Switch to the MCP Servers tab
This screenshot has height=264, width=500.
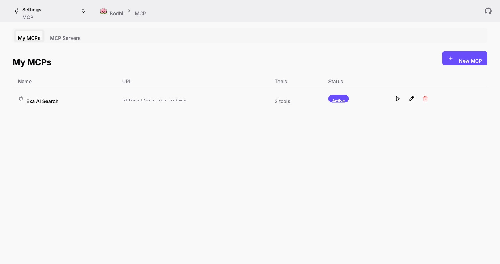pos(65,38)
